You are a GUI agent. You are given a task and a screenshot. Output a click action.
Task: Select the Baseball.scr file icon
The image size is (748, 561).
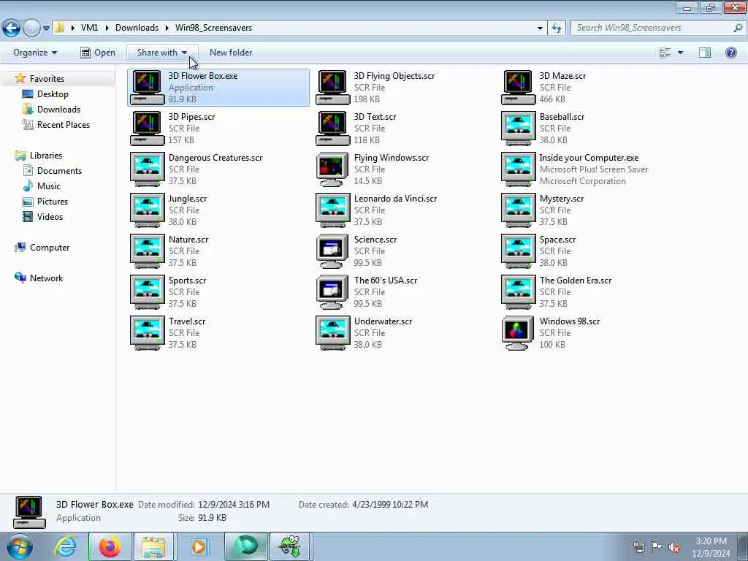click(x=518, y=129)
